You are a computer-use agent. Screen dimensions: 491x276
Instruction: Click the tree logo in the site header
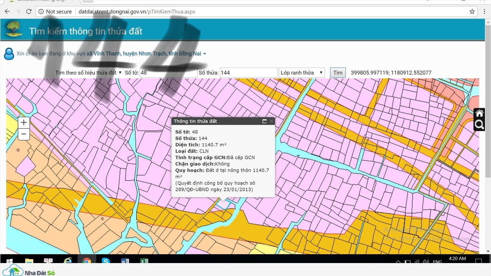click(14, 29)
